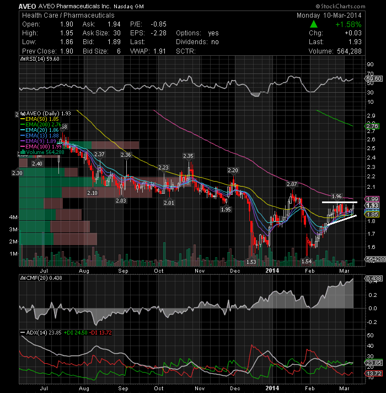Viewport: 386px width, 393px height.
Task: Click the Ask Size value 30
Action: pyautogui.click(x=117, y=33)
